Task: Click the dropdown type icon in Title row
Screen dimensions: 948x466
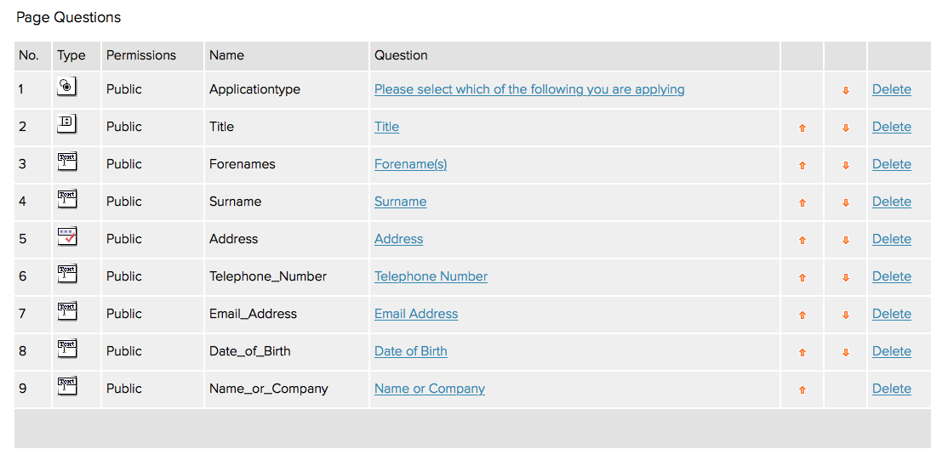Action: coord(66,124)
